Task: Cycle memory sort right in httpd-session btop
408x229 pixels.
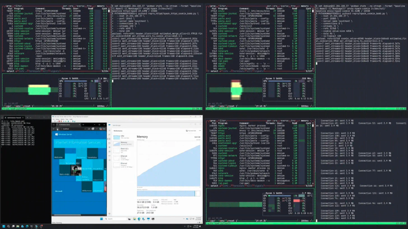Action: coord(106,6)
